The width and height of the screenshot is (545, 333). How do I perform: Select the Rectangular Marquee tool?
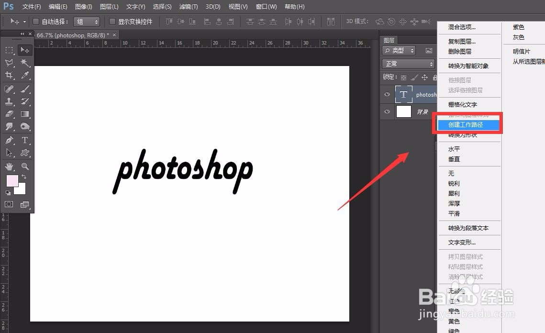pyautogui.click(x=9, y=50)
